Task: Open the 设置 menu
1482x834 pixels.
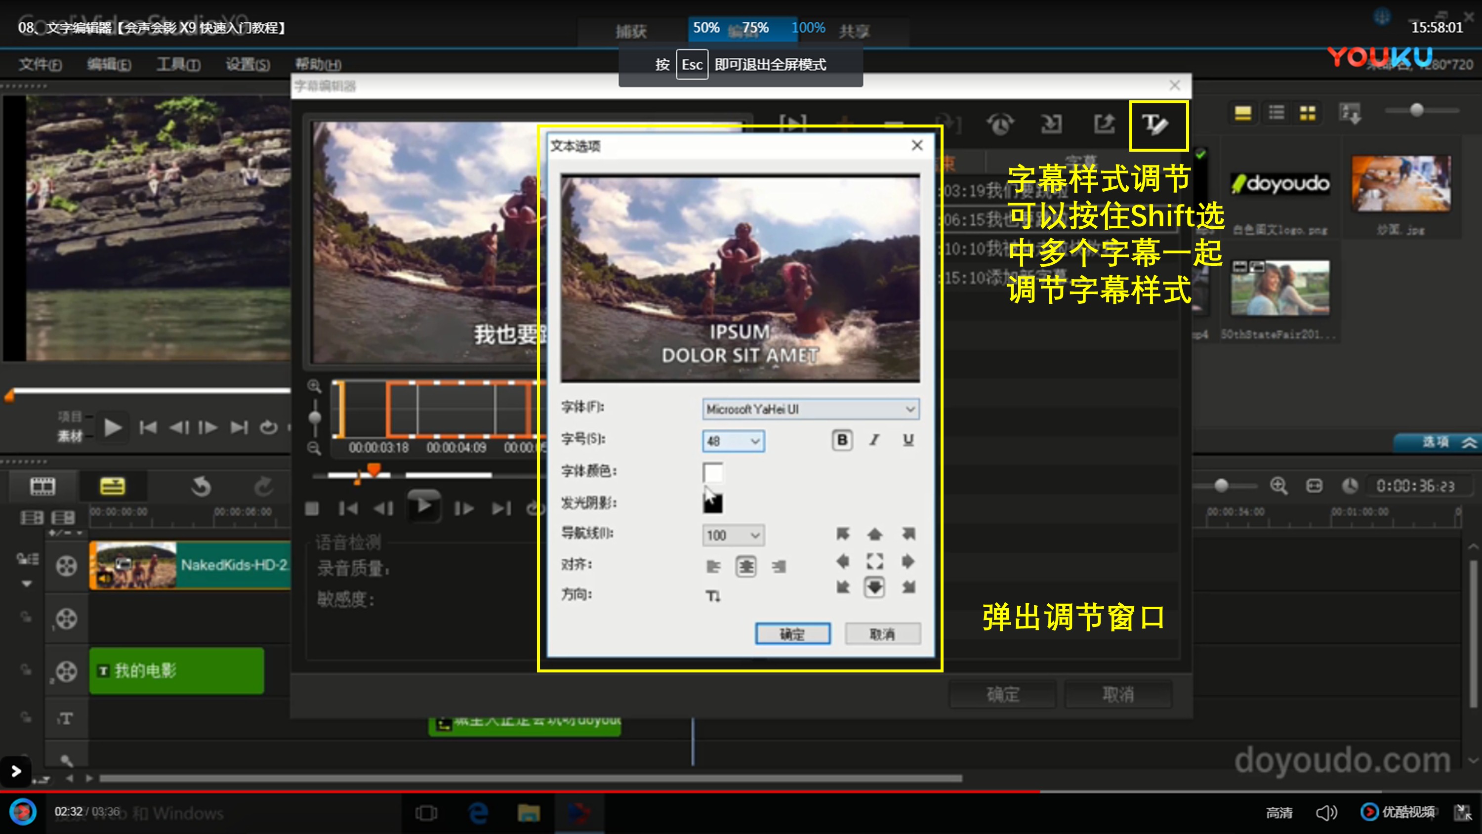Action: click(x=247, y=64)
